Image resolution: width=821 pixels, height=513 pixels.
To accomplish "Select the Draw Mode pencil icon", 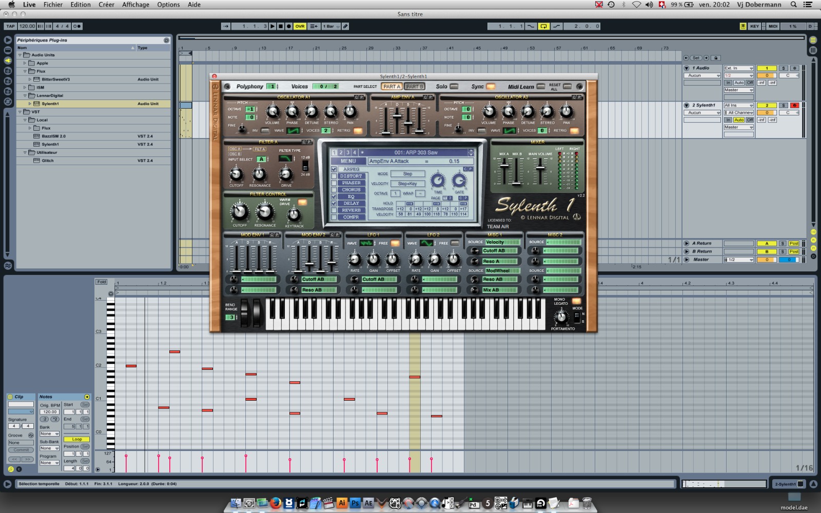I will pyautogui.click(x=345, y=26).
